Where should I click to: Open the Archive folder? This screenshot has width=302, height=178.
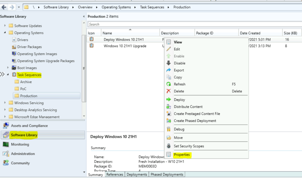point(26,82)
